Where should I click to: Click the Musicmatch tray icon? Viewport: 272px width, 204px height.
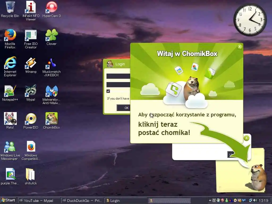tap(231, 200)
